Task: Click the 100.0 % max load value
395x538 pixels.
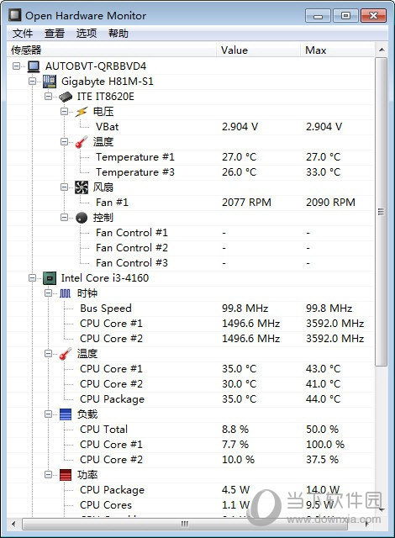Action: tap(325, 445)
